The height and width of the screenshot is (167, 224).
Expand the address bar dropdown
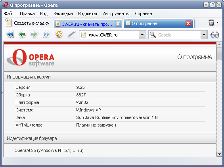142,35
